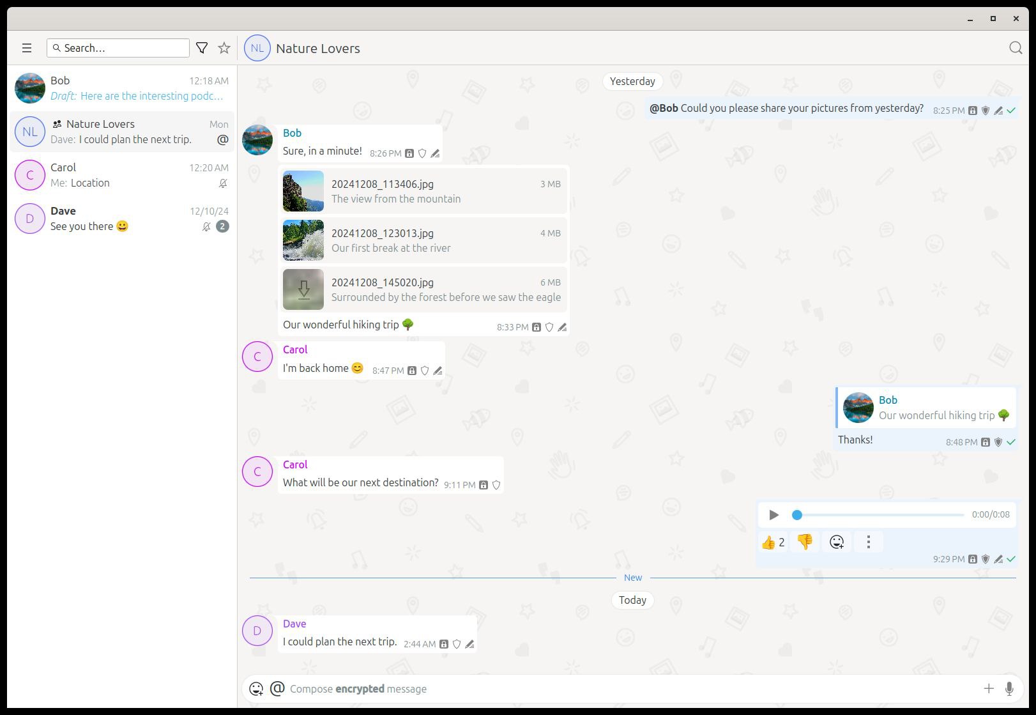Image resolution: width=1036 pixels, height=715 pixels.
Task: Open the hamburger main menu
Action: [27, 48]
